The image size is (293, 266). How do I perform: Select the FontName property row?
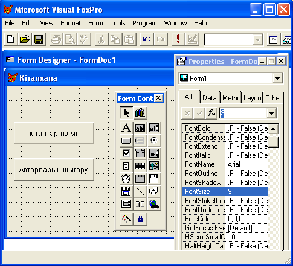click(x=225, y=164)
